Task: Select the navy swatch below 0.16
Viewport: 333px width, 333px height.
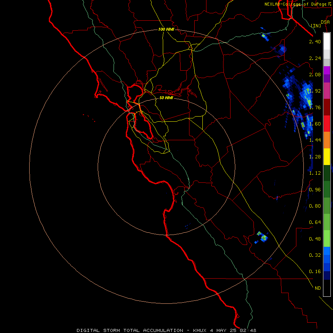Action: coord(327,275)
